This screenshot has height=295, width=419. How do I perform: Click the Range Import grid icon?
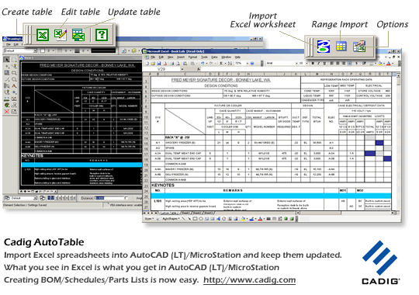tap(341, 46)
